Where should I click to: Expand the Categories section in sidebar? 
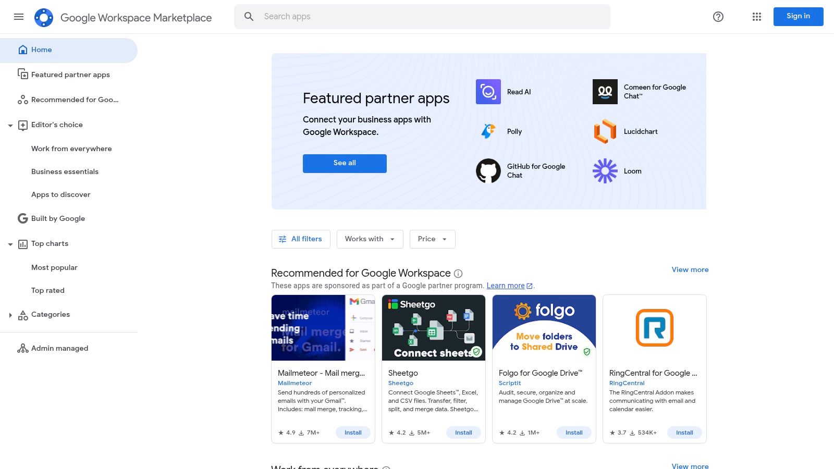(11, 315)
